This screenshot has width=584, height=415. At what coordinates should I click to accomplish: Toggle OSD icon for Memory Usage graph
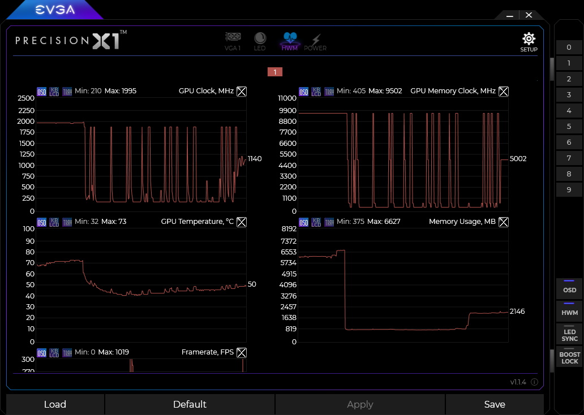click(304, 222)
